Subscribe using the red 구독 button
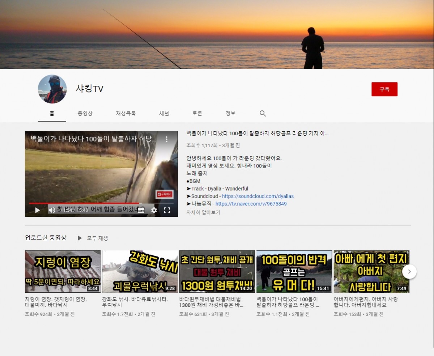Viewport: 434px width, 356px height. coord(384,89)
